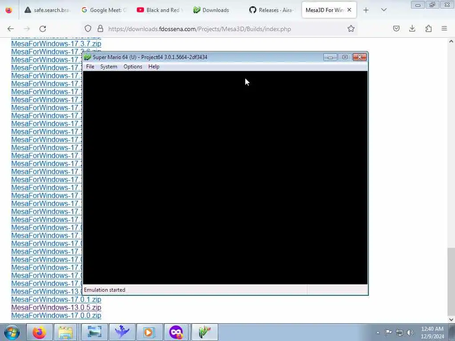
Task: Open the MesaForWindows-17.3.7.zip link
Action: click(56, 44)
